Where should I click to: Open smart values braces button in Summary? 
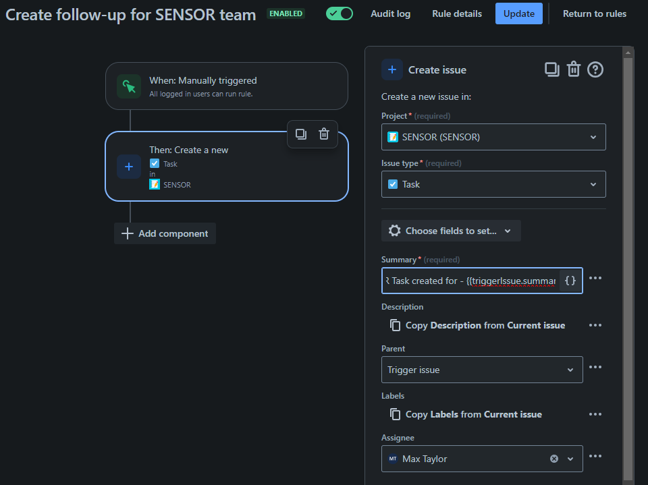coord(570,281)
